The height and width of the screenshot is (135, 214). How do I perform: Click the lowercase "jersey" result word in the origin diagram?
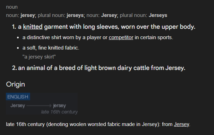point(60,106)
